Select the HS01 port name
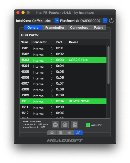Viewport: 130px width, 163px height. pos(25,48)
